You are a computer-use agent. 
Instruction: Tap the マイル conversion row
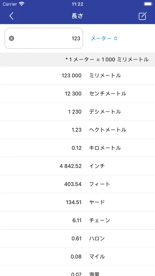coord(77,257)
